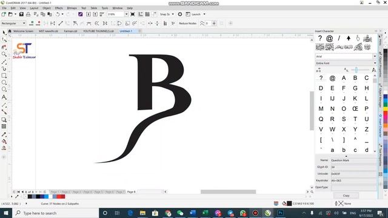Select the Œ glyph in character grid
Image resolution: width=388 pixels, height=218 pixels.
pos(355,109)
